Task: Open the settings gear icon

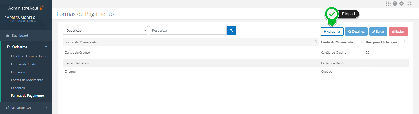Action: pos(401,4)
